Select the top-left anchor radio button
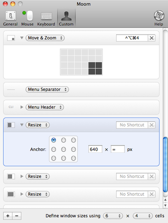Screen dimensions: 168x223 [x=53, y=140]
